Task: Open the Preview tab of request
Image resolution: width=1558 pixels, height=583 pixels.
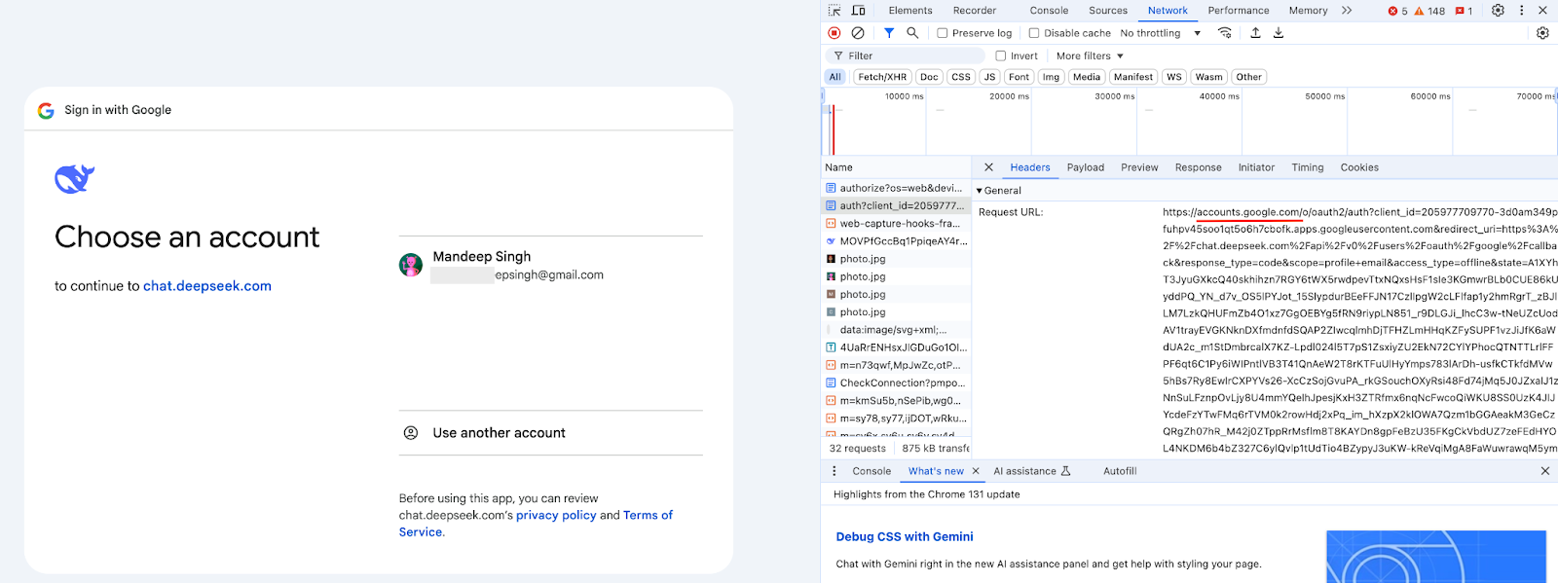Action: (x=1139, y=167)
